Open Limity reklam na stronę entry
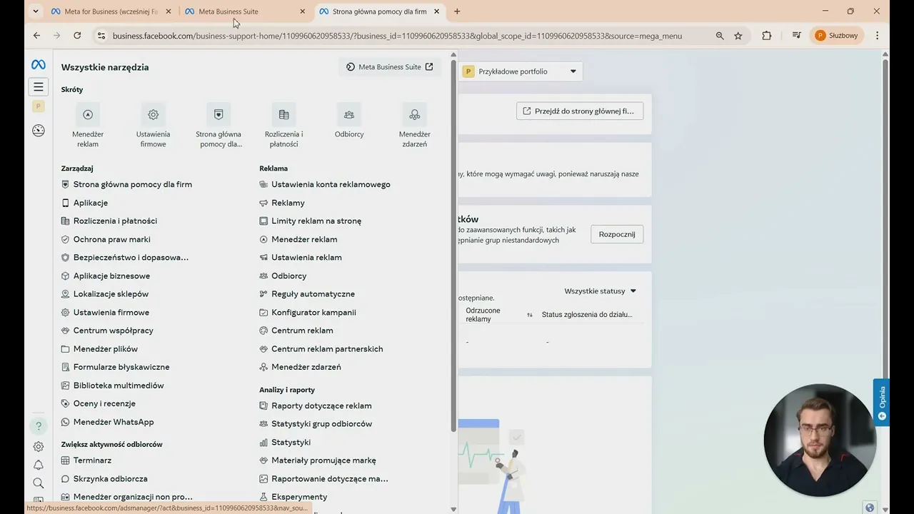This screenshot has height=514, width=914. (x=311, y=221)
